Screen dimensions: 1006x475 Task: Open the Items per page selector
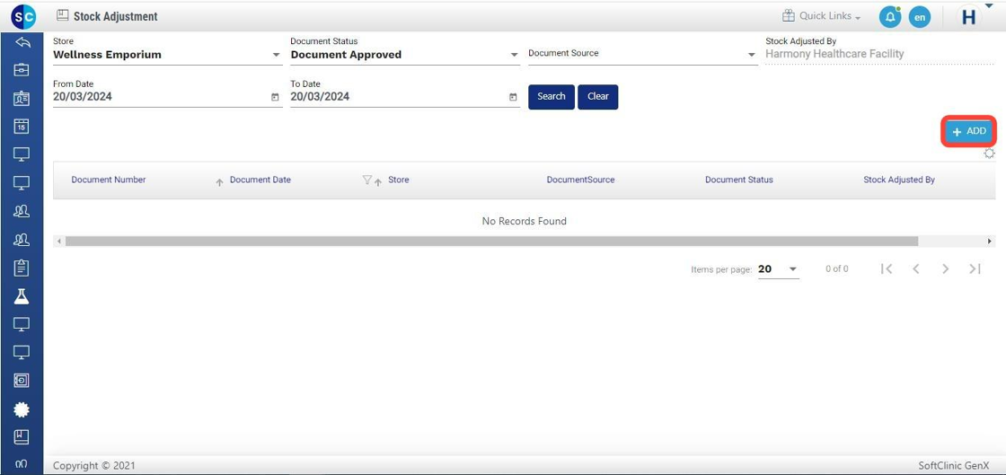click(x=778, y=269)
